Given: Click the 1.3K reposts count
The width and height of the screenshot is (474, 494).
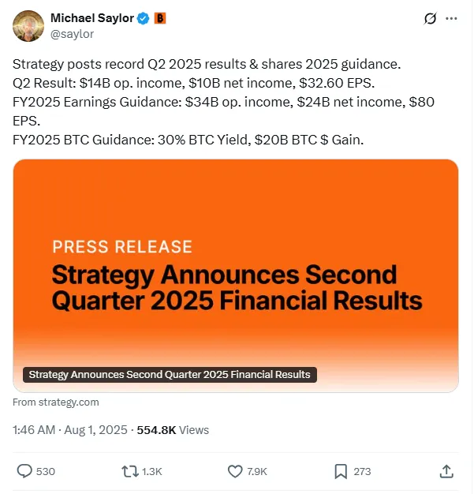Looking at the screenshot, I should tap(152, 471).
